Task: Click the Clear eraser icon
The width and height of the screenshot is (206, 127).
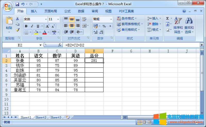Action: coord(167,30)
